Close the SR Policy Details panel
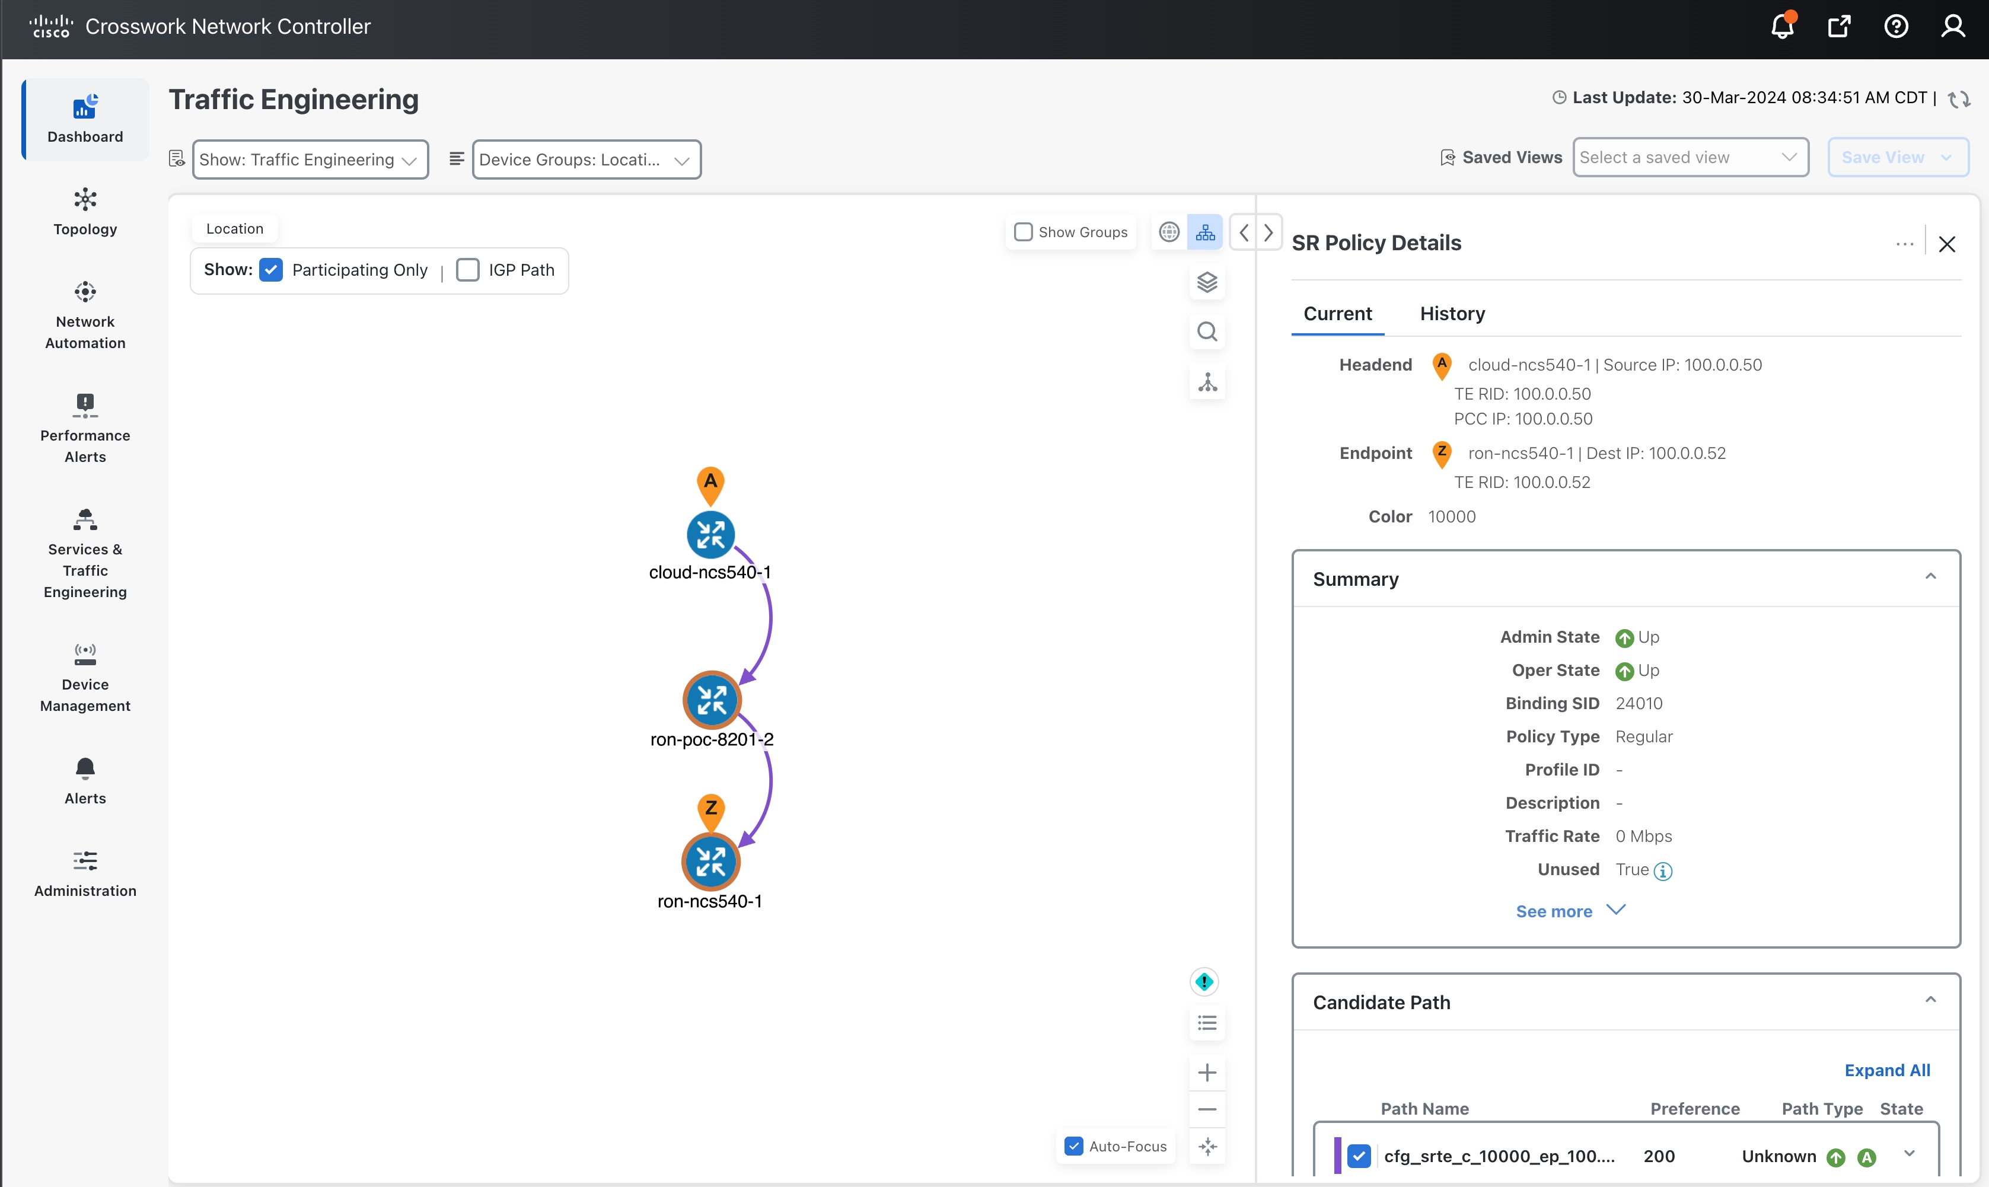Viewport: 1989px width, 1187px height. coord(1947,244)
